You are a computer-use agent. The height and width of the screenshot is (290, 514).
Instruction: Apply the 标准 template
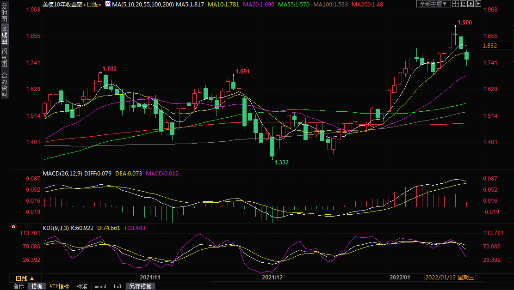click(x=82, y=286)
